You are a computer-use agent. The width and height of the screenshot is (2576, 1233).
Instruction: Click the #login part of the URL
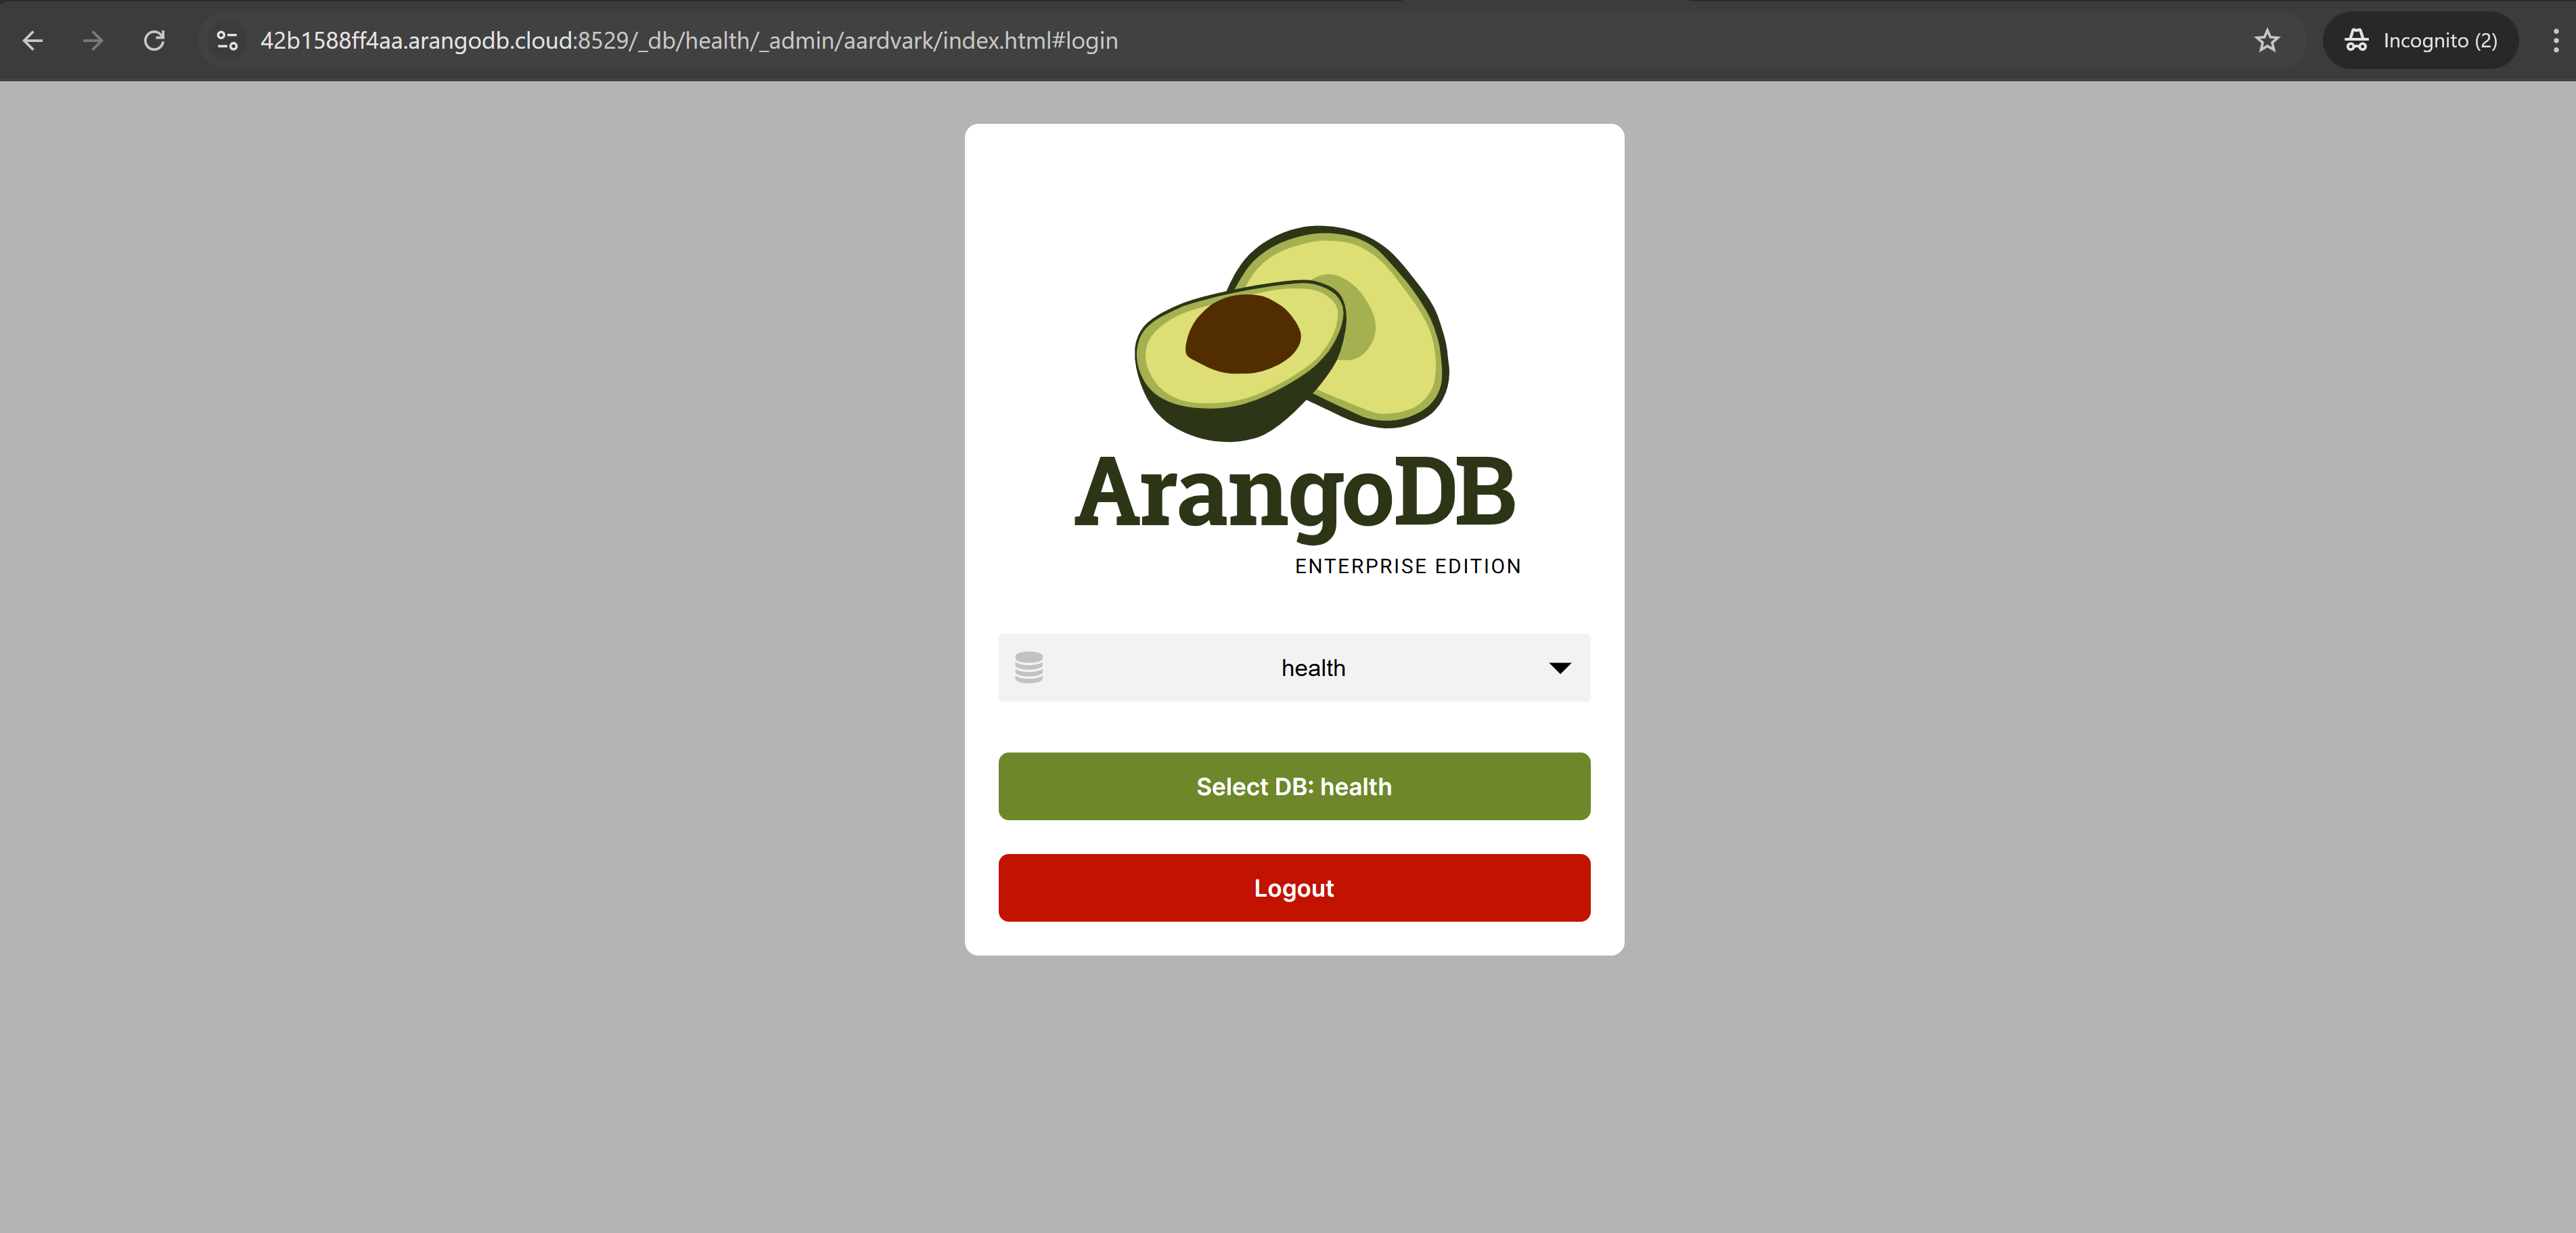(x=1084, y=41)
